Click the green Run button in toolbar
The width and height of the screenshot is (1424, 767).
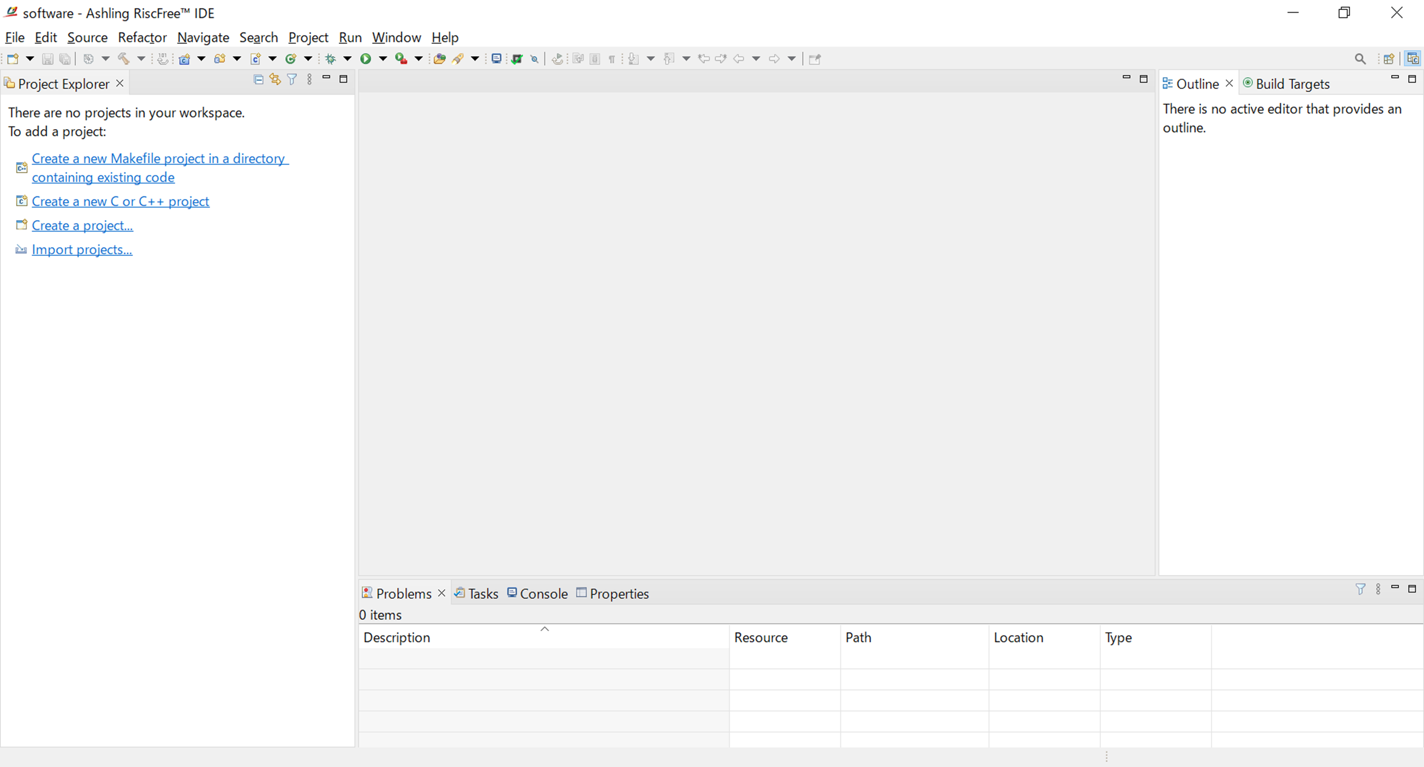[x=365, y=59]
